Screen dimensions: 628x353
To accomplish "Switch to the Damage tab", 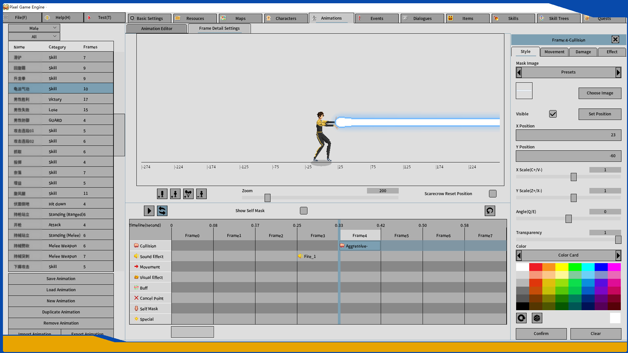I will click(583, 52).
